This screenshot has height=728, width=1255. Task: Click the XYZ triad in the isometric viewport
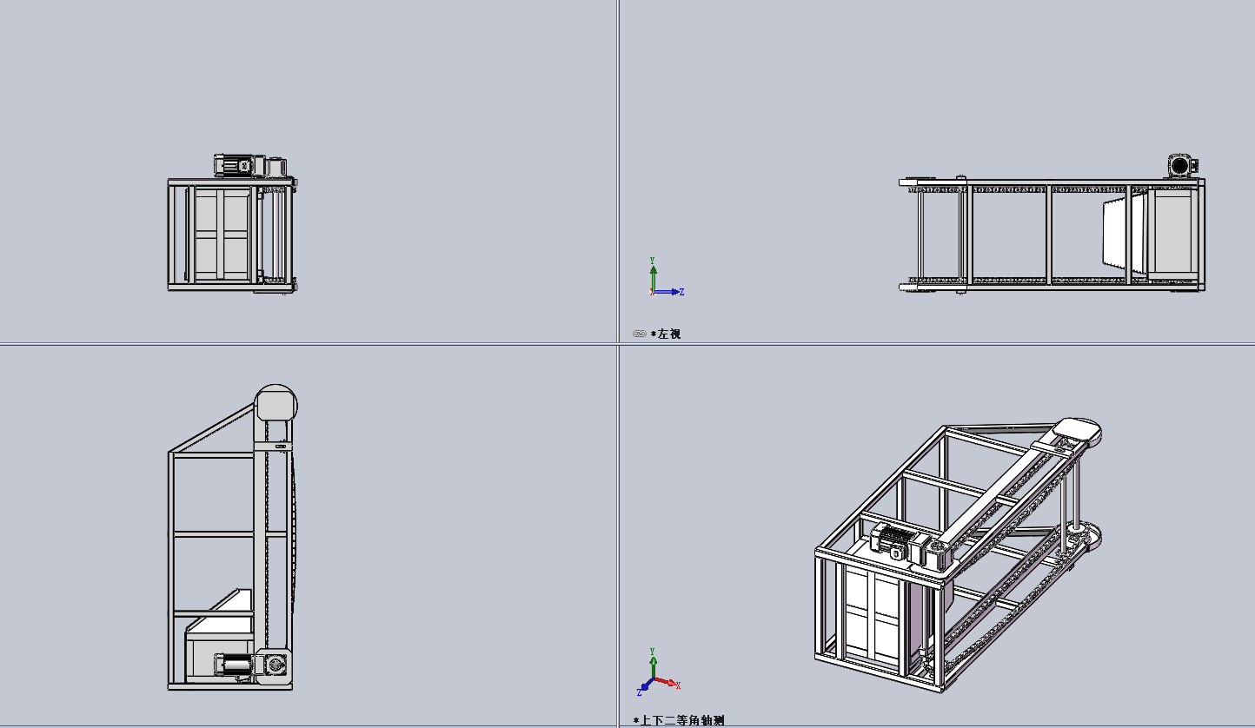tap(659, 672)
